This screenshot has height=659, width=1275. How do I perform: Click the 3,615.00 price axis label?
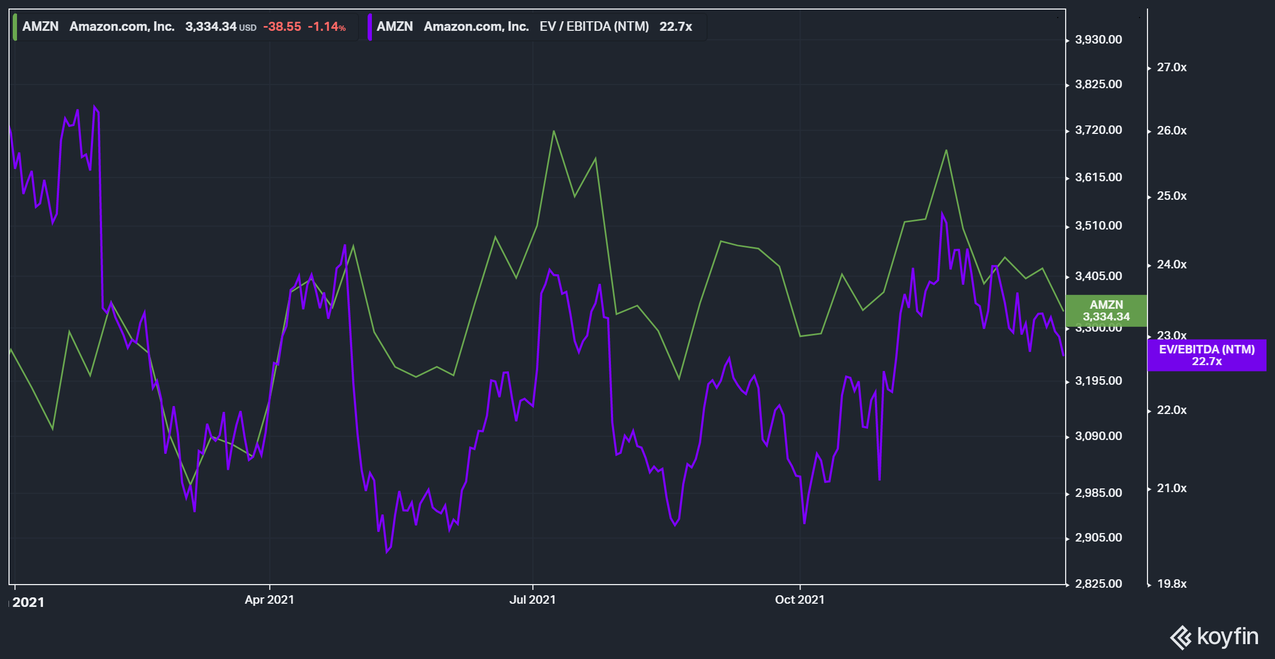click(x=1099, y=178)
